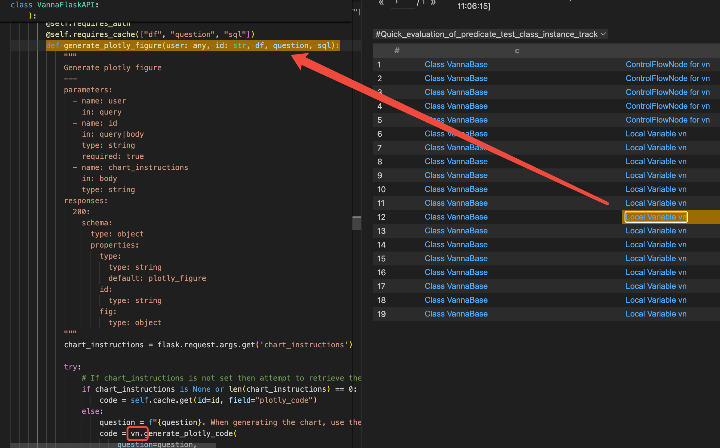
Task: Open Class VannaBase link in row 14
Action: [456, 244]
